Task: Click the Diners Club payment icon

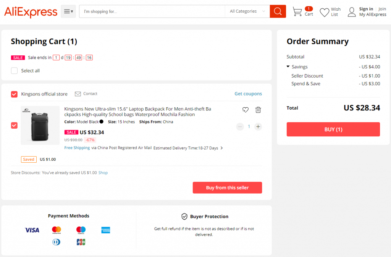Action: [57, 242]
